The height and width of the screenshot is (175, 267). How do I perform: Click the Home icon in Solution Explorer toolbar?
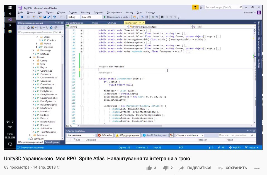[28, 28]
